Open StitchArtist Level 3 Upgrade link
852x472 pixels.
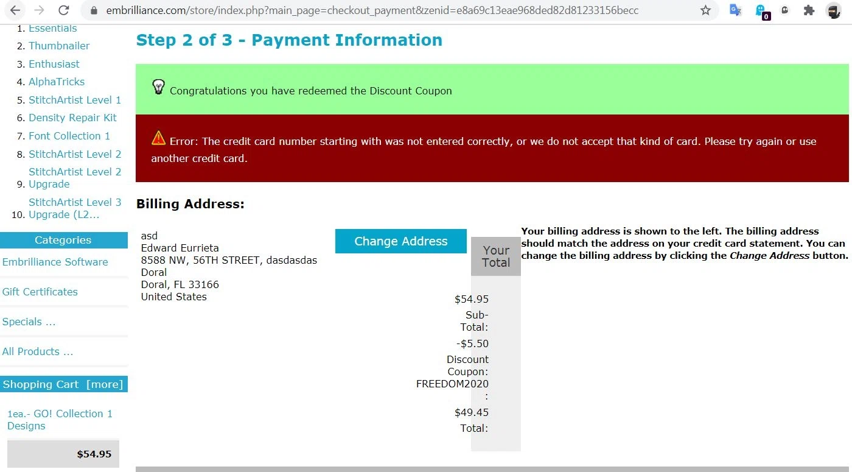pos(75,208)
